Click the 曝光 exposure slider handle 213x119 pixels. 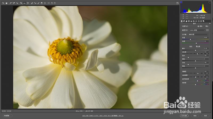(x=195, y=50)
